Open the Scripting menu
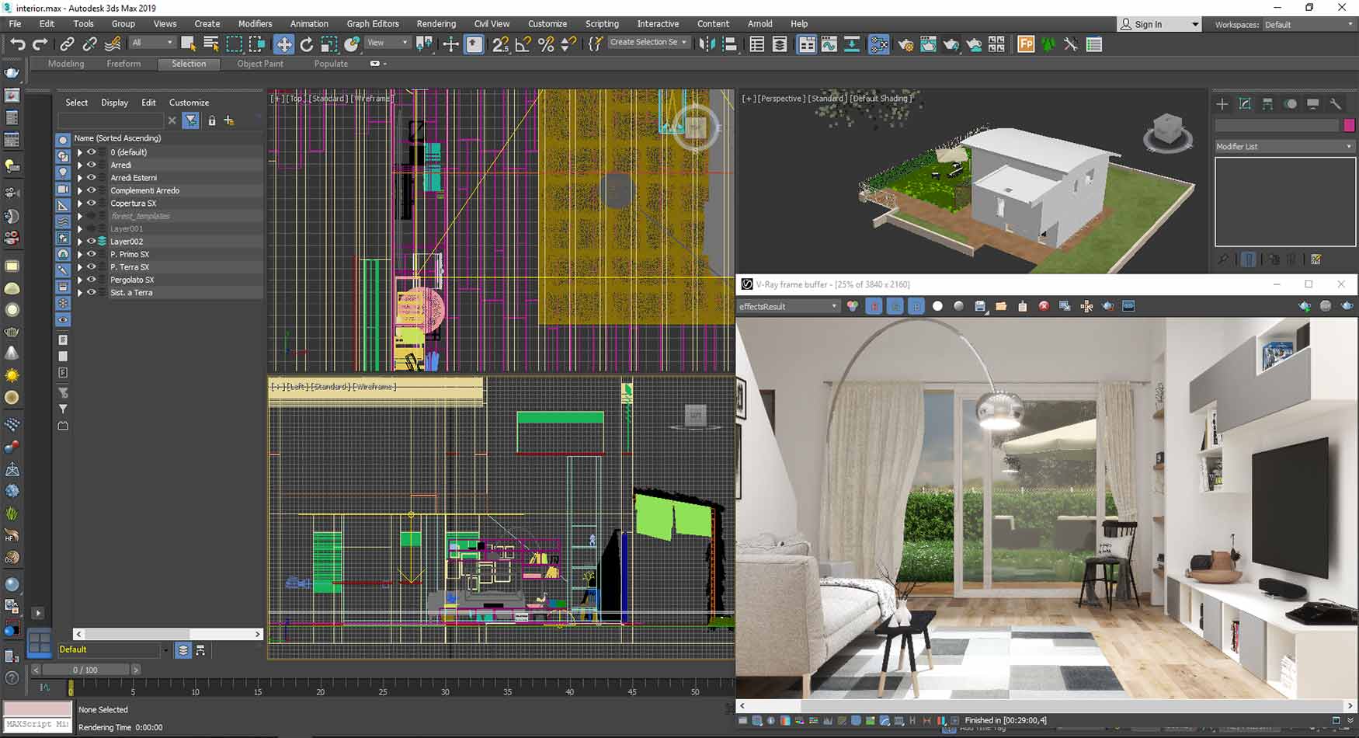This screenshot has width=1359, height=738. click(x=602, y=24)
